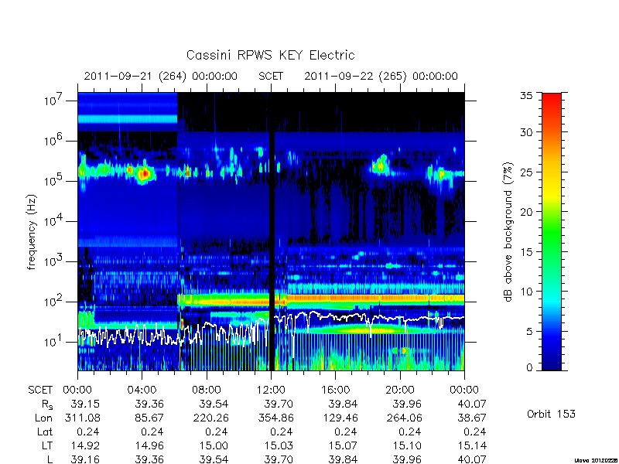Click the colorbar value 30
Screen dimensions: 619x464
tap(527, 132)
